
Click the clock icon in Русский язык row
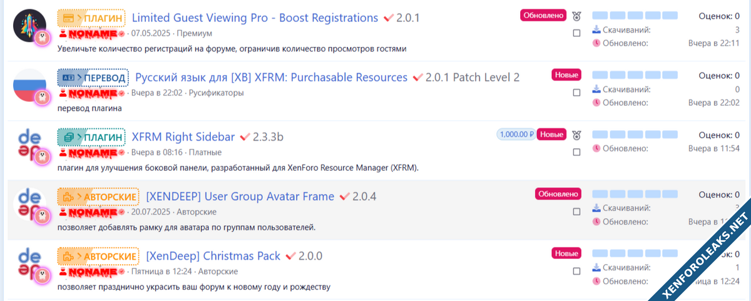[596, 103]
